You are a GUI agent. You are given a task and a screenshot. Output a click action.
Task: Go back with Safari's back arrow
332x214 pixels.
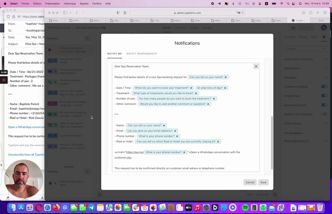[77, 13]
